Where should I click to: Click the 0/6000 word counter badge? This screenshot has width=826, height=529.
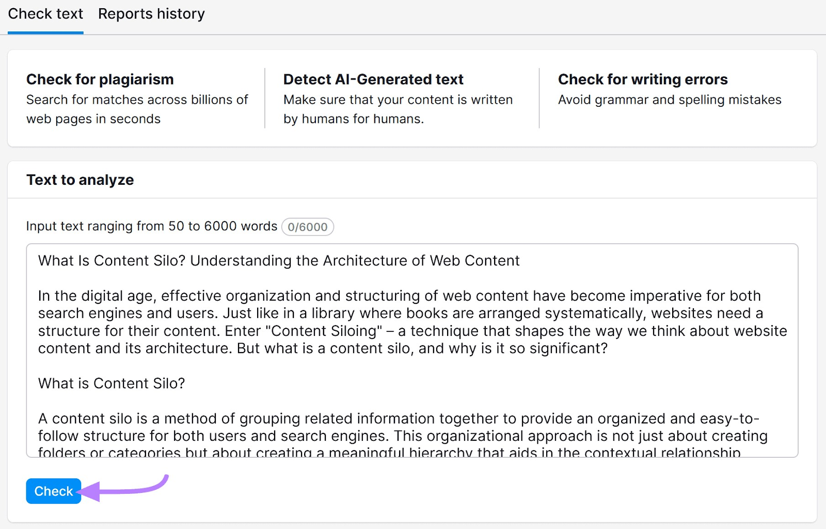click(307, 227)
